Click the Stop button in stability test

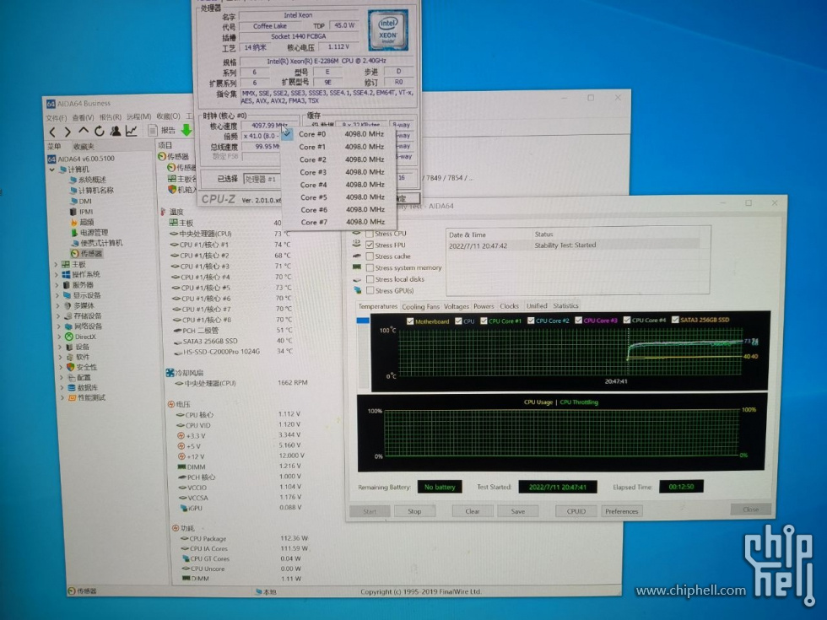pyautogui.click(x=414, y=511)
